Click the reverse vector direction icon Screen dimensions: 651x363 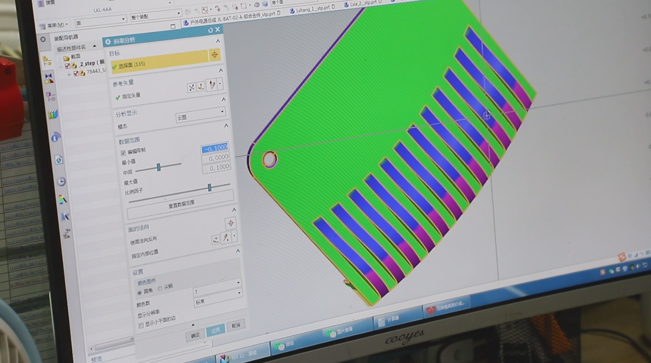pyautogui.click(x=191, y=88)
